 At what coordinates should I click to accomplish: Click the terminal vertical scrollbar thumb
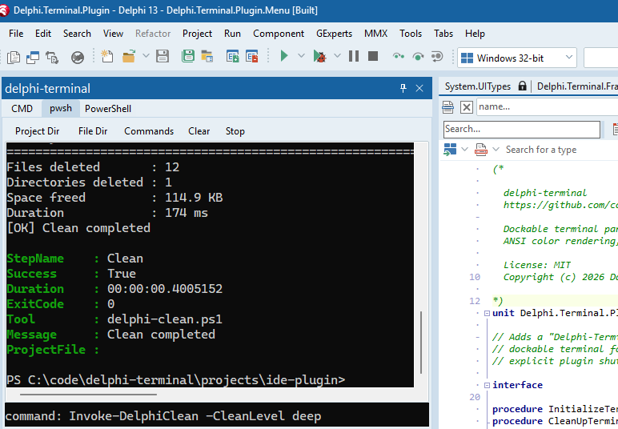tap(421, 343)
